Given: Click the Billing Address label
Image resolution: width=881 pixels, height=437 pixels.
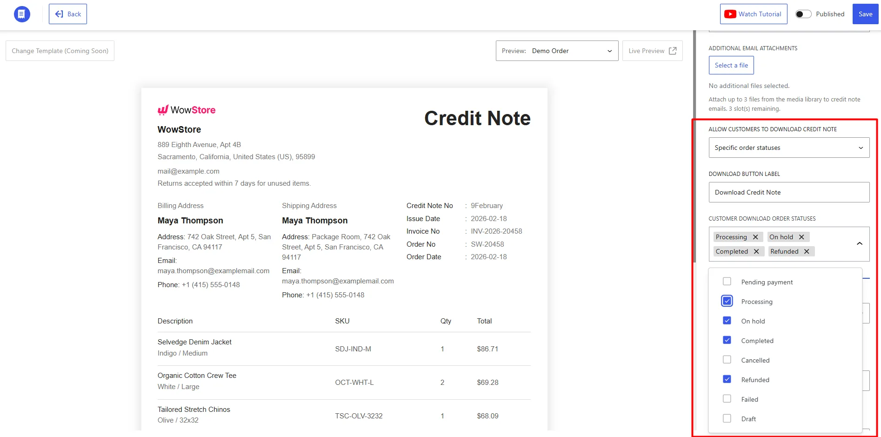Looking at the screenshot, I should pos(180,206).
